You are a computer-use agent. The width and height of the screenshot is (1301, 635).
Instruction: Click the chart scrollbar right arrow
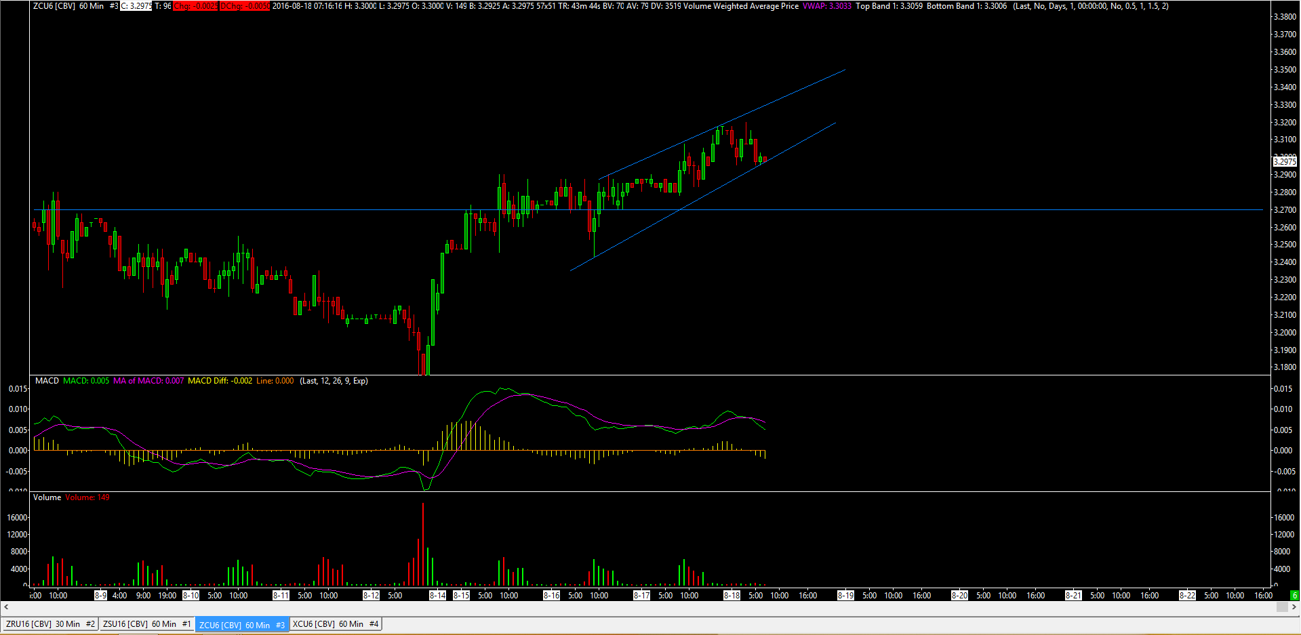[x=1294, y=607]
